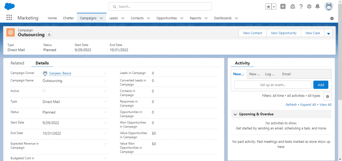Open the Favorites list dropdown arrow
Viewport: 342px width, 161px height.
tap(274, 7)
